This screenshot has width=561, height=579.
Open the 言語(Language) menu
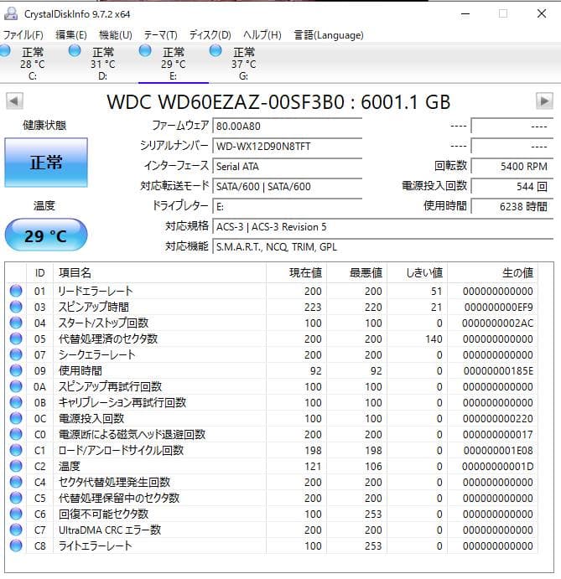(329, 35)
